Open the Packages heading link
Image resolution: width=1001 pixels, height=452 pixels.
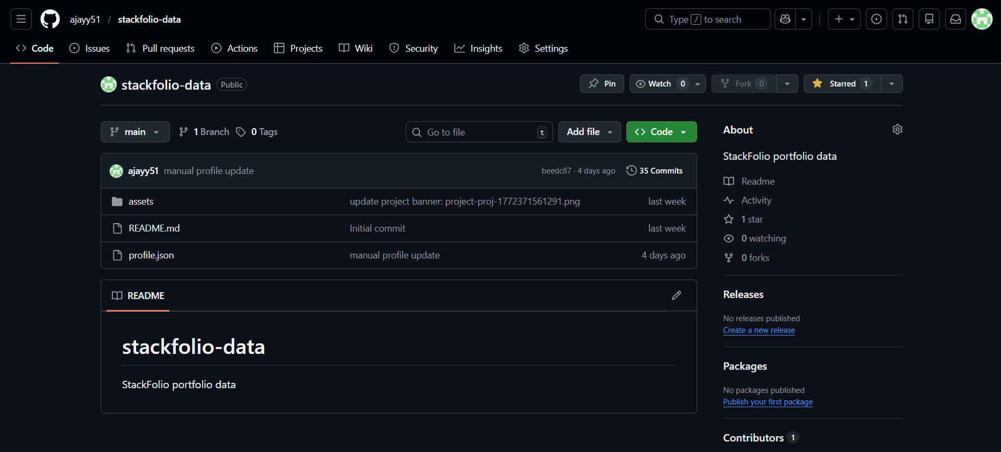745,366
